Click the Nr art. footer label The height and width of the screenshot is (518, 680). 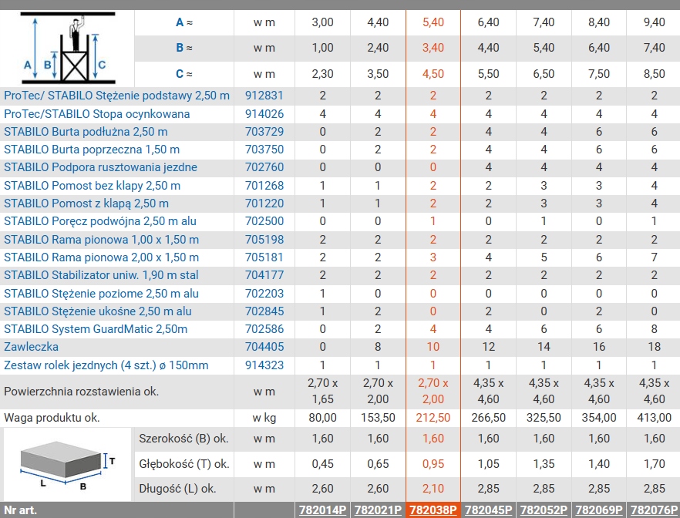tap(20, 510)
